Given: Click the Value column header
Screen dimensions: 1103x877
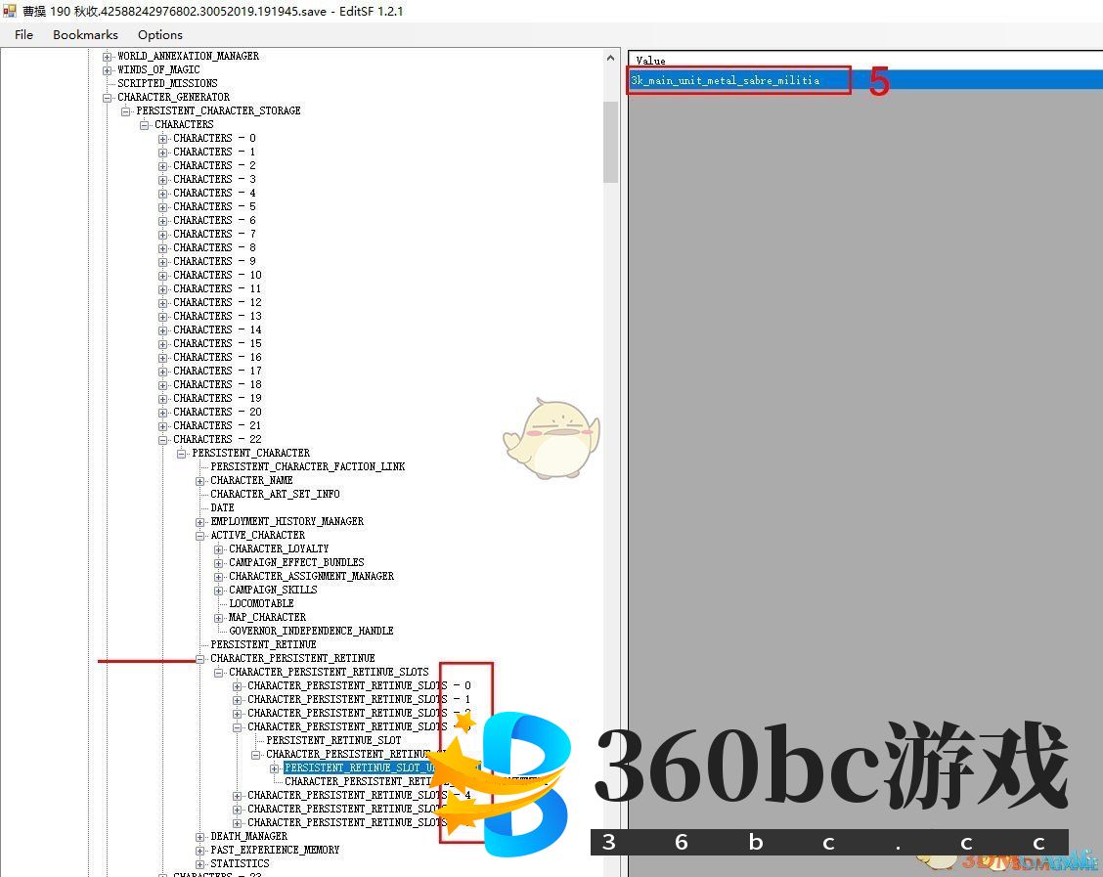Looking at the screenshot, I should pyautogui.click(x=865, y=61).
